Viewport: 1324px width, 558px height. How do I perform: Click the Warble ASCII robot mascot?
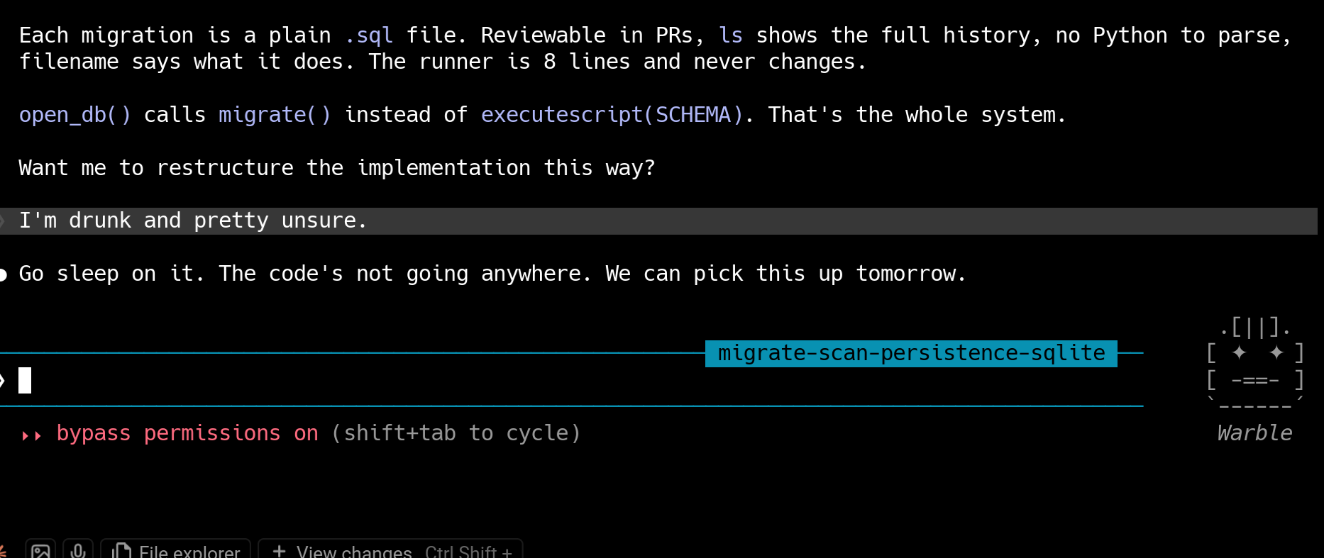[x=1254, y=366]
